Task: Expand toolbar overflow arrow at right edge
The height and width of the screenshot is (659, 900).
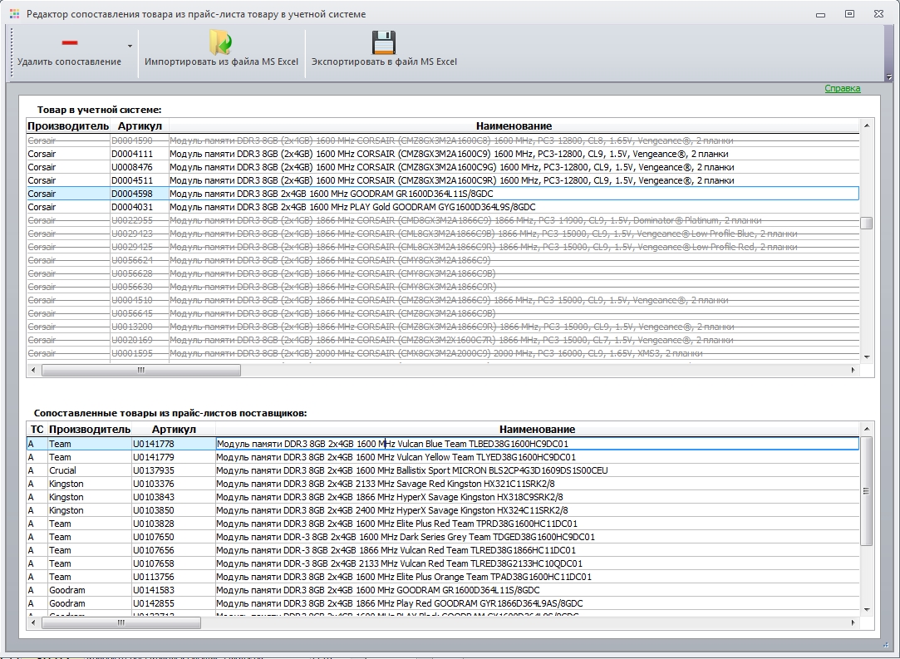Action: 888,76
